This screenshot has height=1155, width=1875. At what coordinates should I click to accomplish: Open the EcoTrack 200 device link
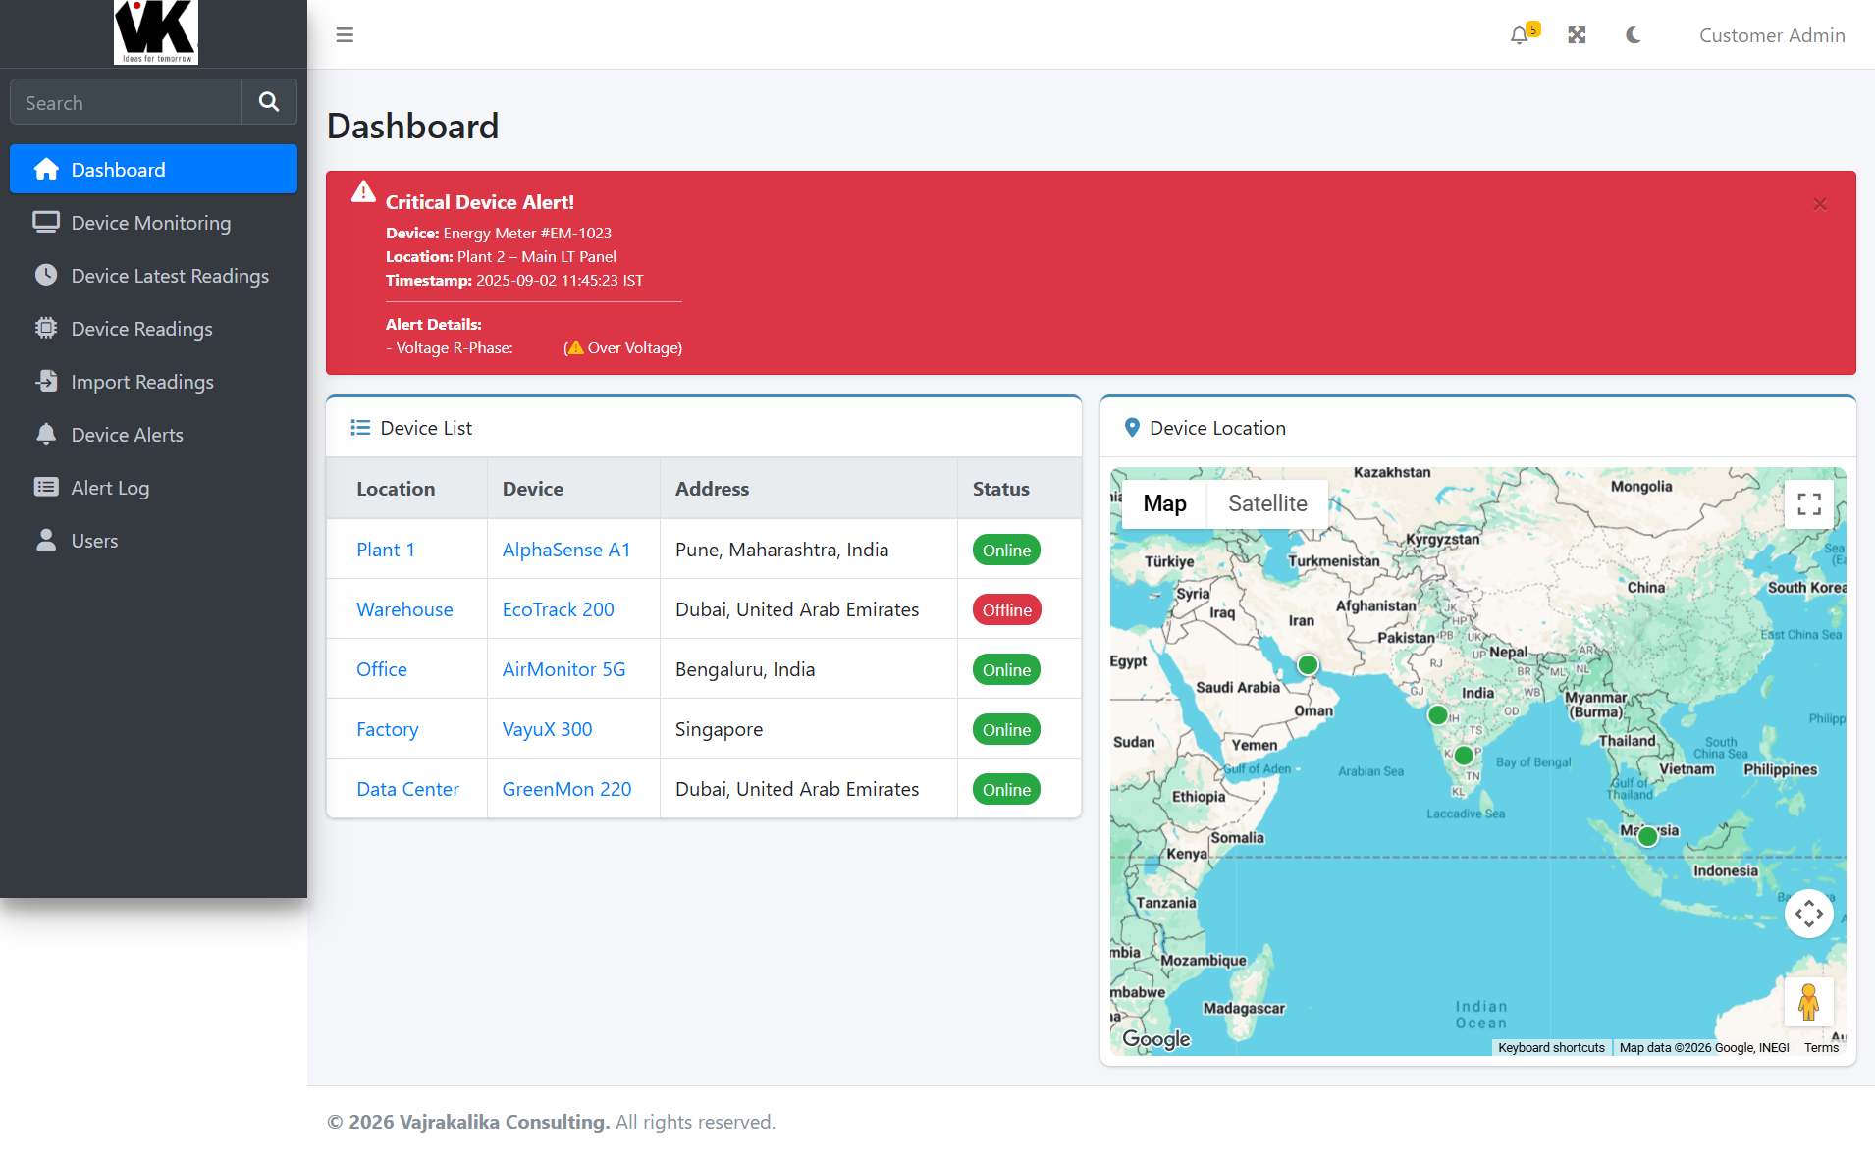tap(559, 609)
